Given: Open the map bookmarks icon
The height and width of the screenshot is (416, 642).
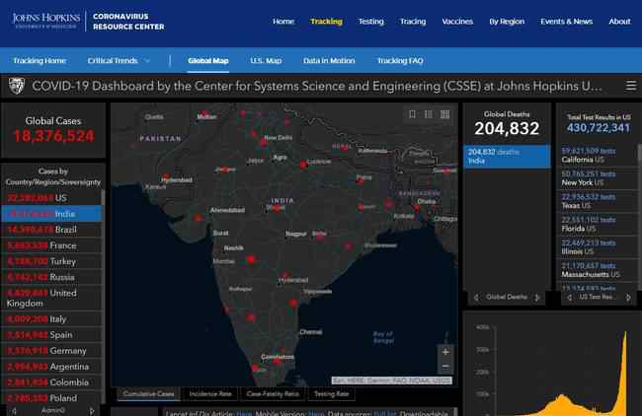Looking at the screenshot, I should pyautogui.click(x=414, y=114).
